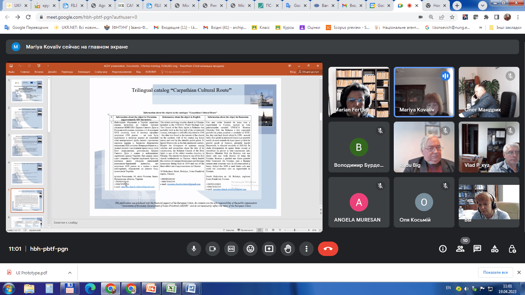Screen dimensions: 525x295
Task: Toggle camera on or off
Action: point(213,249)
